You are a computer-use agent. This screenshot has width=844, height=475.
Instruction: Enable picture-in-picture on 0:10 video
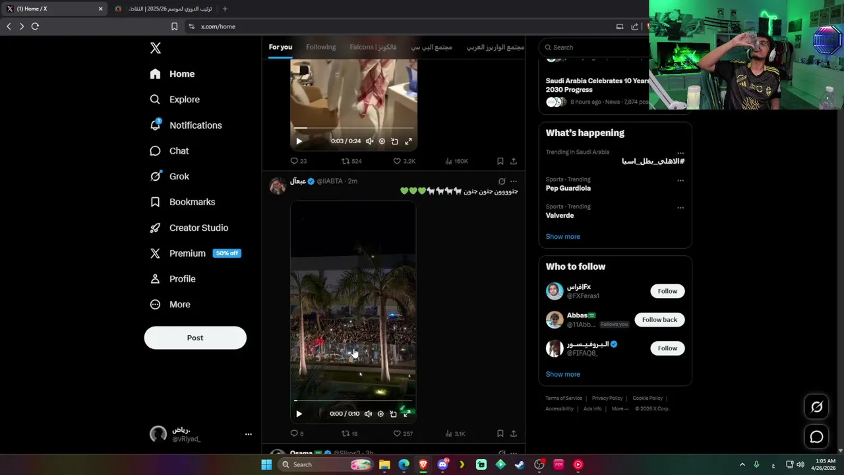[393, 414]
